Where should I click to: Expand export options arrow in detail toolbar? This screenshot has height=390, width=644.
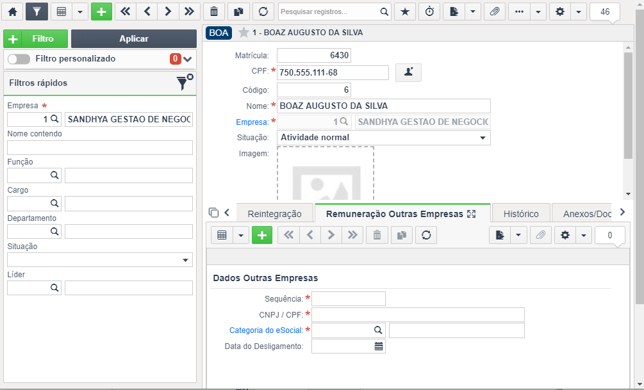click(518, 235)
